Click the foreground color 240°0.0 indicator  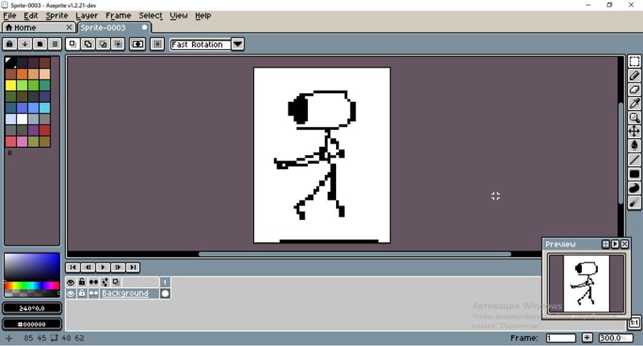(x=32, y=308)
